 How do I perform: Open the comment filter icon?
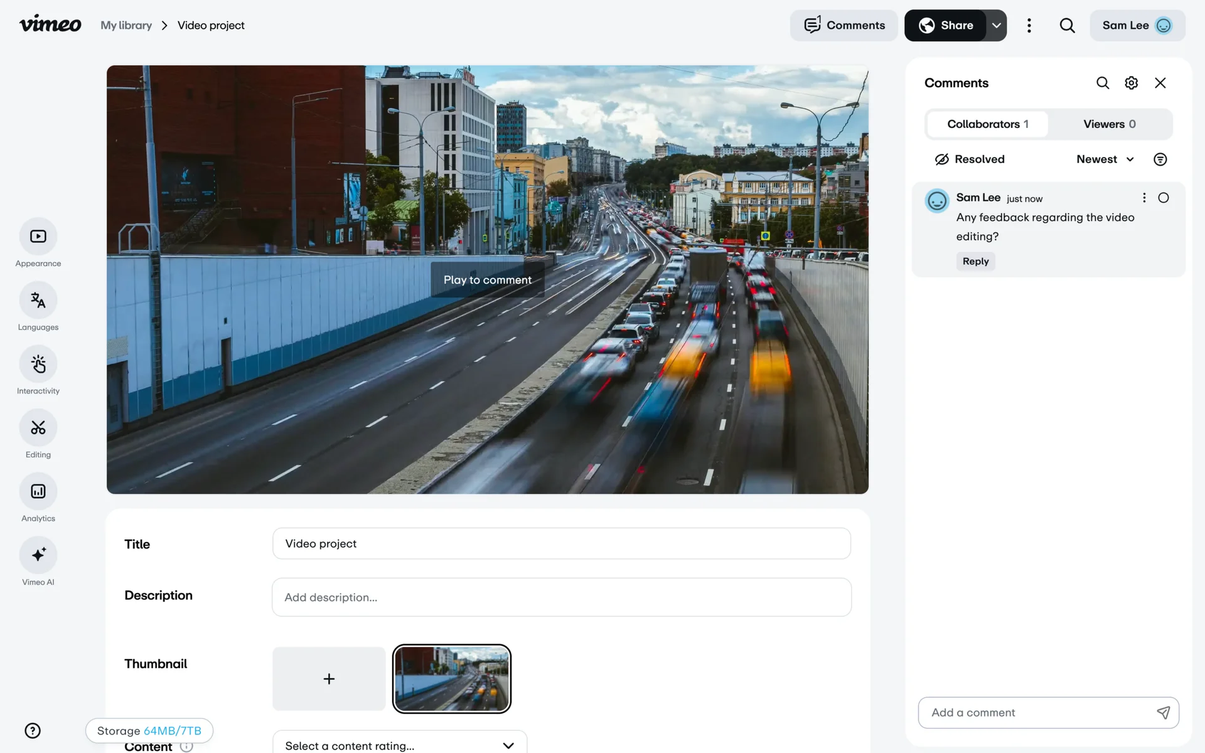(x=1160, y=159)
